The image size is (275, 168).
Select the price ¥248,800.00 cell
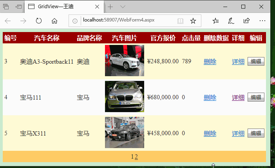[x=163, y=61]
